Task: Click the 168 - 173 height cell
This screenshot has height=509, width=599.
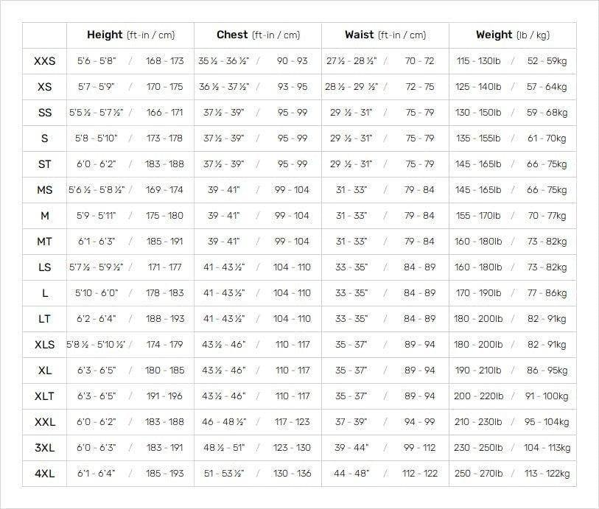Action: [164, 61]
